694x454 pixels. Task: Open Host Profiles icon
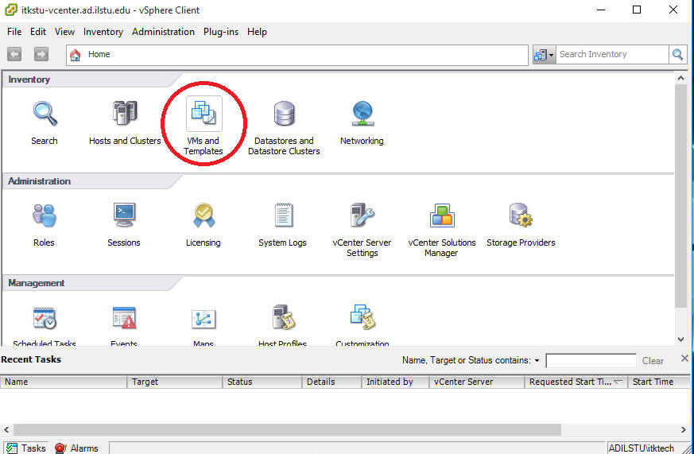click(283, 318)
